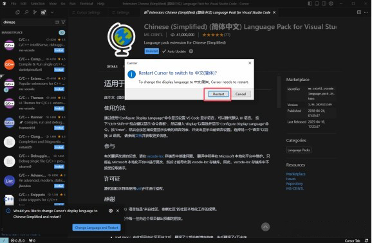Open the Selection menu

pyautogui.click(x=37, y=4)
